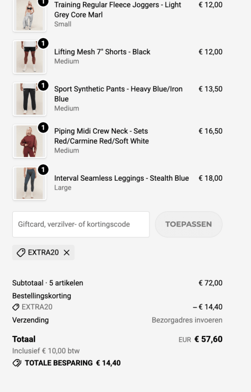
Task: Click quantity badge on Lifting Mesh Shorts
Action: point(43,43)
